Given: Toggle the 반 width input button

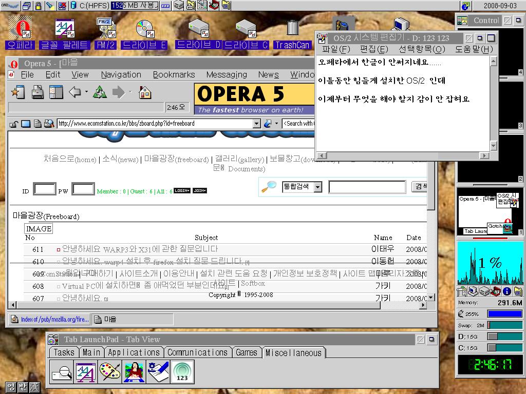Looking at the screenshot, I should tap(23, 388).
